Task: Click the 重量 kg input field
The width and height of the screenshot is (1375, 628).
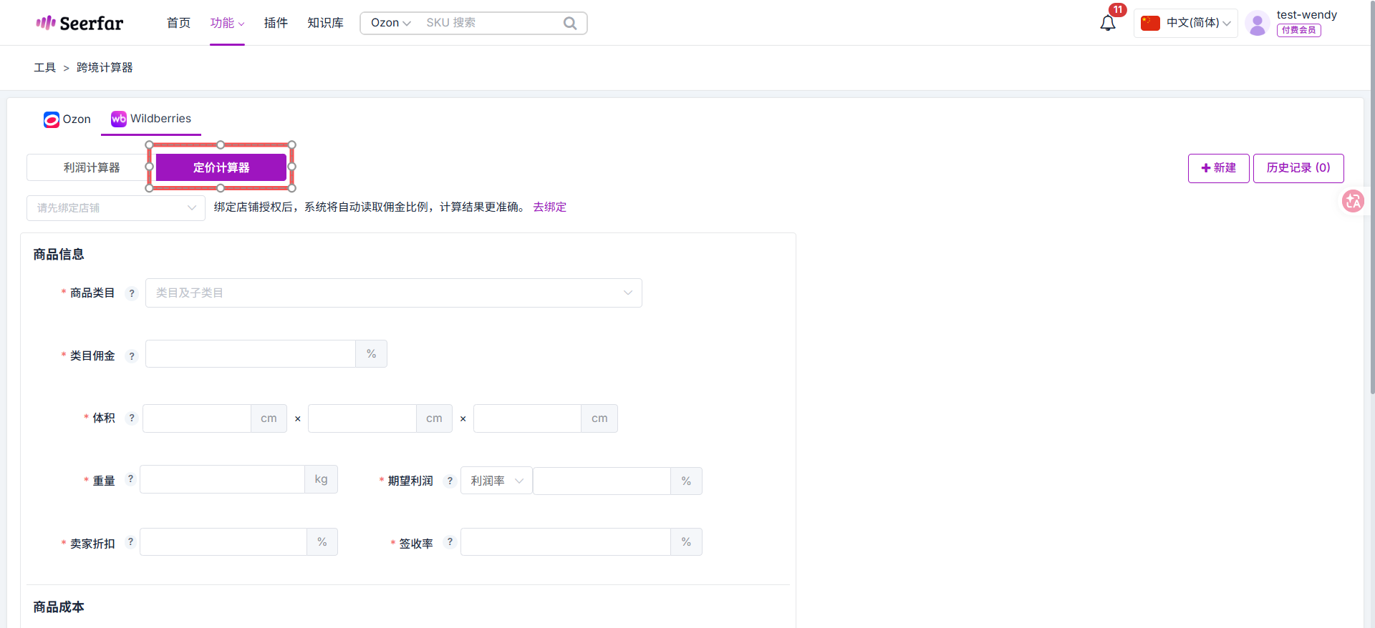Action: click(x=223, y=479)
